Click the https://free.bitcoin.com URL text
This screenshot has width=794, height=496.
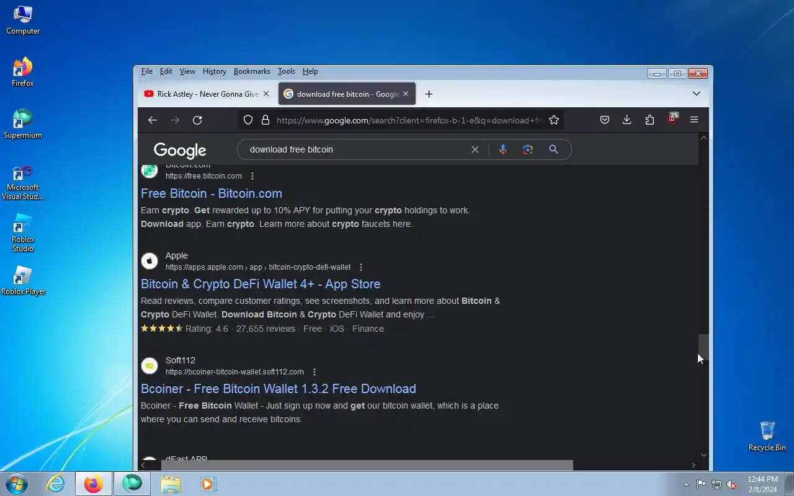click(x=203, y=176)
